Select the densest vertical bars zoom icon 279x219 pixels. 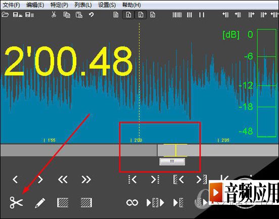click(x=177, y=15)
